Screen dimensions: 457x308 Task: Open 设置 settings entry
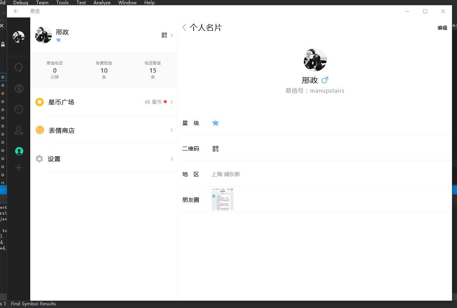click(x=104, y=159)
